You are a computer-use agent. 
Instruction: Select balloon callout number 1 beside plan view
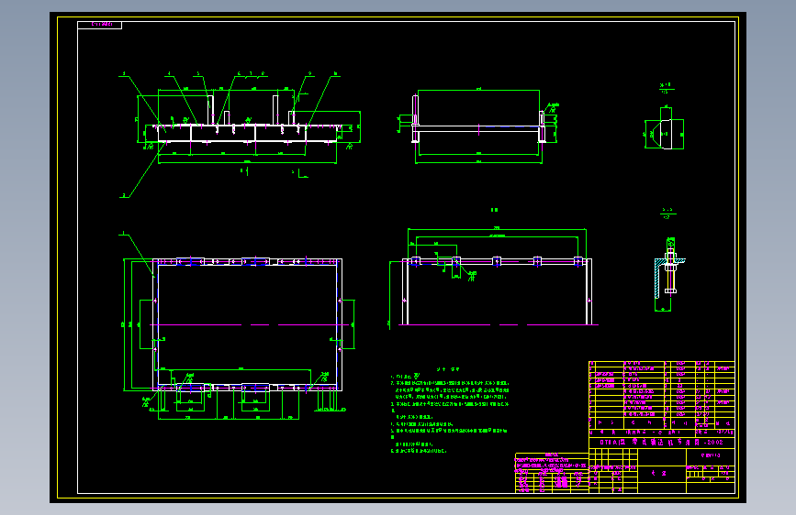tap(123, 233)
